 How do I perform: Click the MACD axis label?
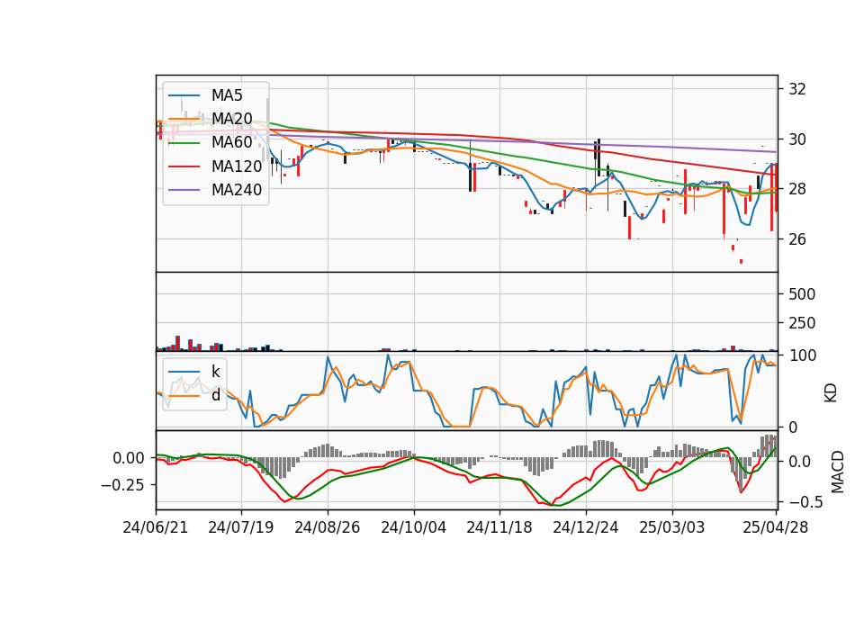[838, 472]
